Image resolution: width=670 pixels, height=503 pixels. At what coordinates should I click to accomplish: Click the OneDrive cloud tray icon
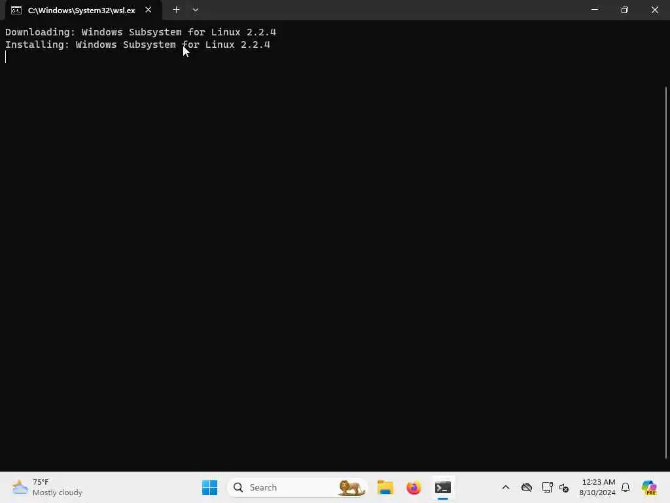(x=527, y=487)
